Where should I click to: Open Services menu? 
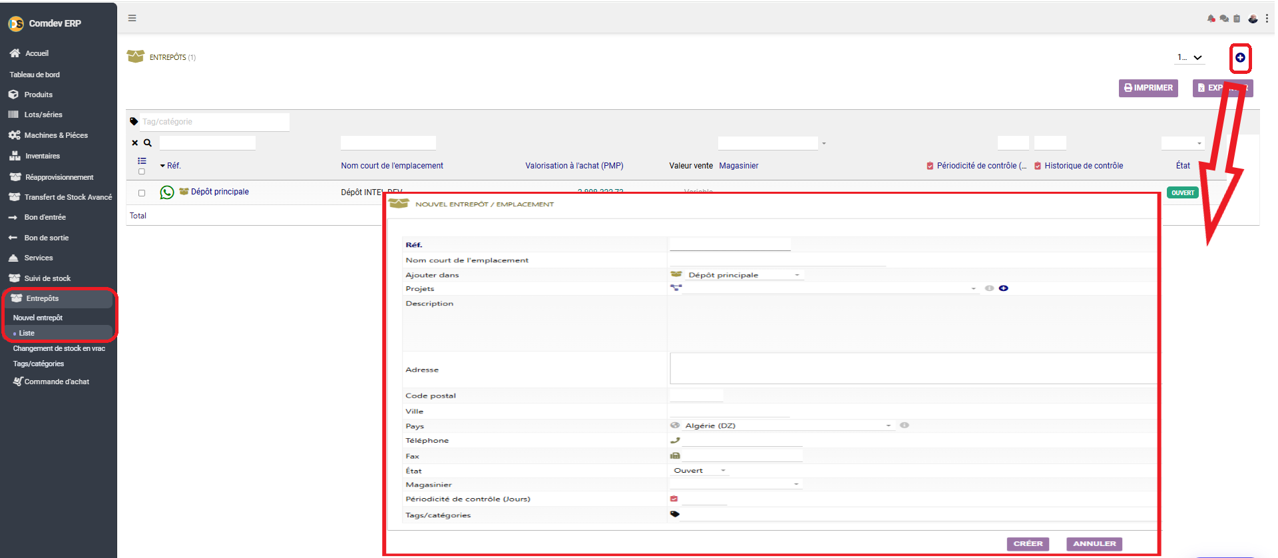[39, 258]
